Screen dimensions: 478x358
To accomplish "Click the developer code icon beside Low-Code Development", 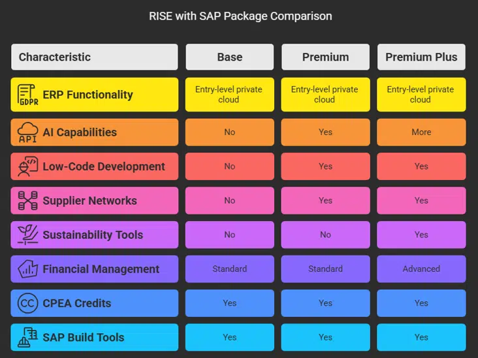I will [27, 166].
